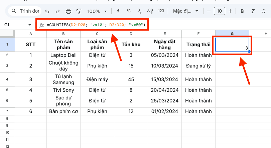Open the name box dropdown arrow

click(29, 25)
